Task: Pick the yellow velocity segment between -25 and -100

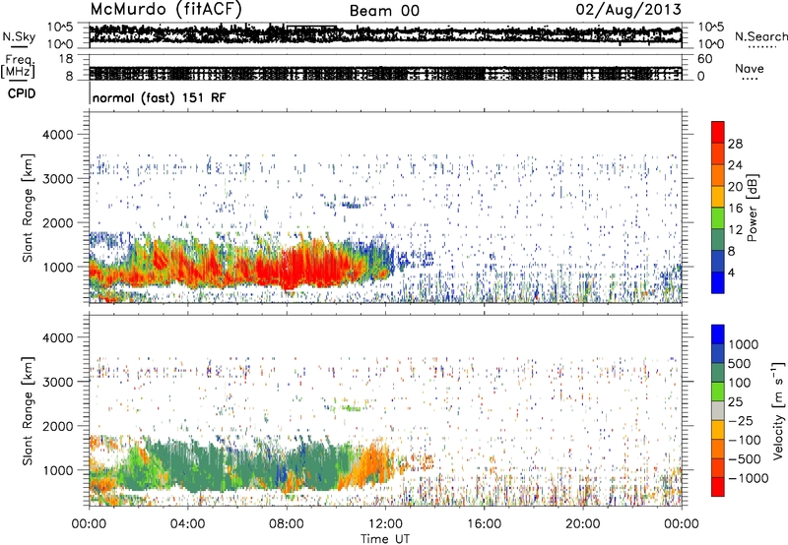Action: click(718, 429)
